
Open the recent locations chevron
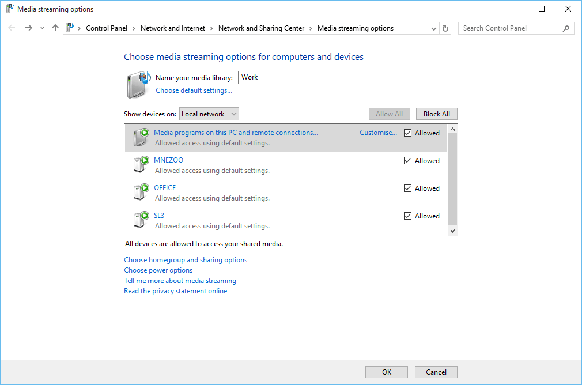42,28
